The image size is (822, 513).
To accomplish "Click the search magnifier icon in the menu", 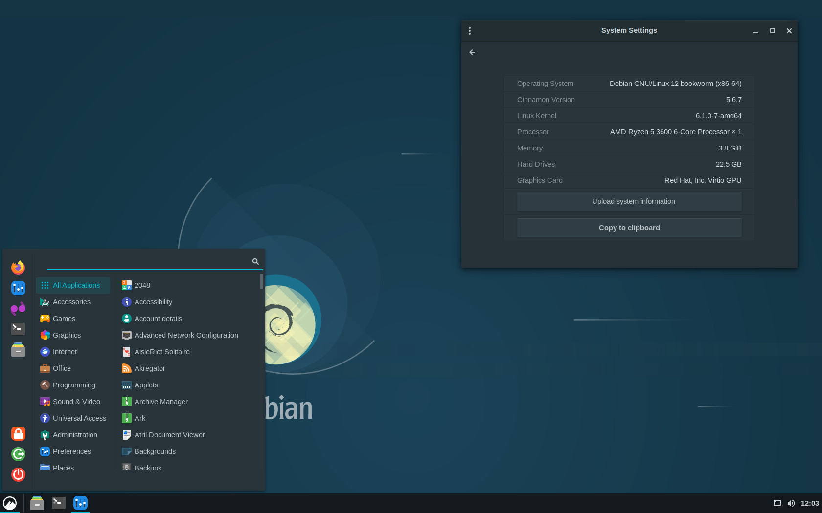I will [255, 261].
